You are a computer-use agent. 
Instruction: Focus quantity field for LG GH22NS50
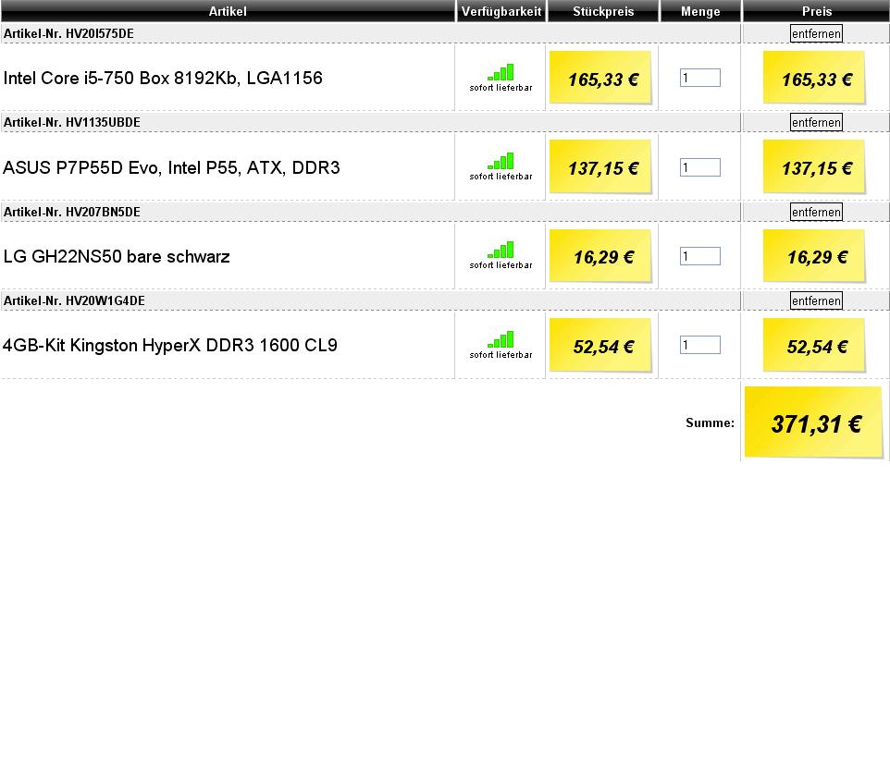(700, 256)
